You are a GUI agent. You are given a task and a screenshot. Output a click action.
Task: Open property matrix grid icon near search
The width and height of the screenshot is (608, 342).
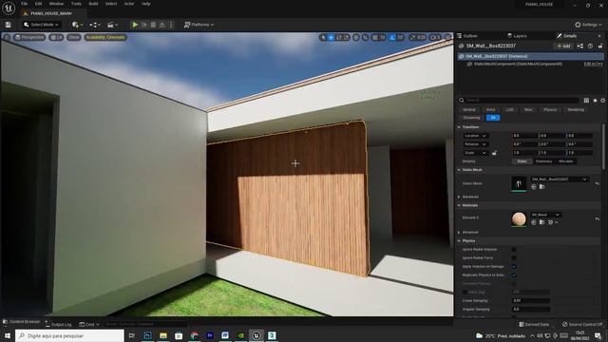pyautogui.click(x=586, y=100)
